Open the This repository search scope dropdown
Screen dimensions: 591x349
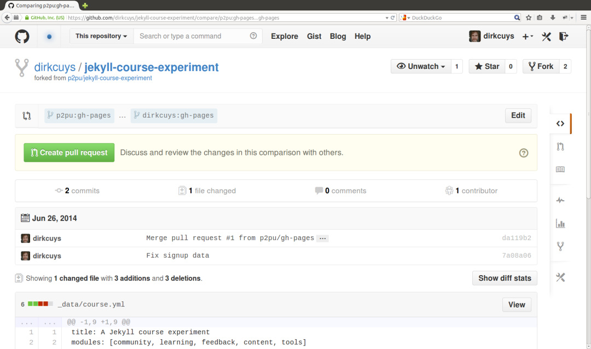click(x=101, y=36)
